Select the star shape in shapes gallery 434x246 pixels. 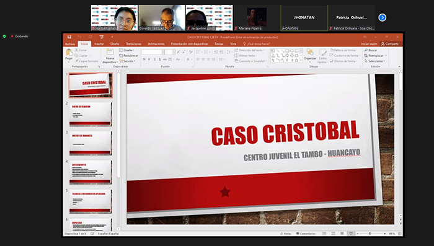point(296,60)
